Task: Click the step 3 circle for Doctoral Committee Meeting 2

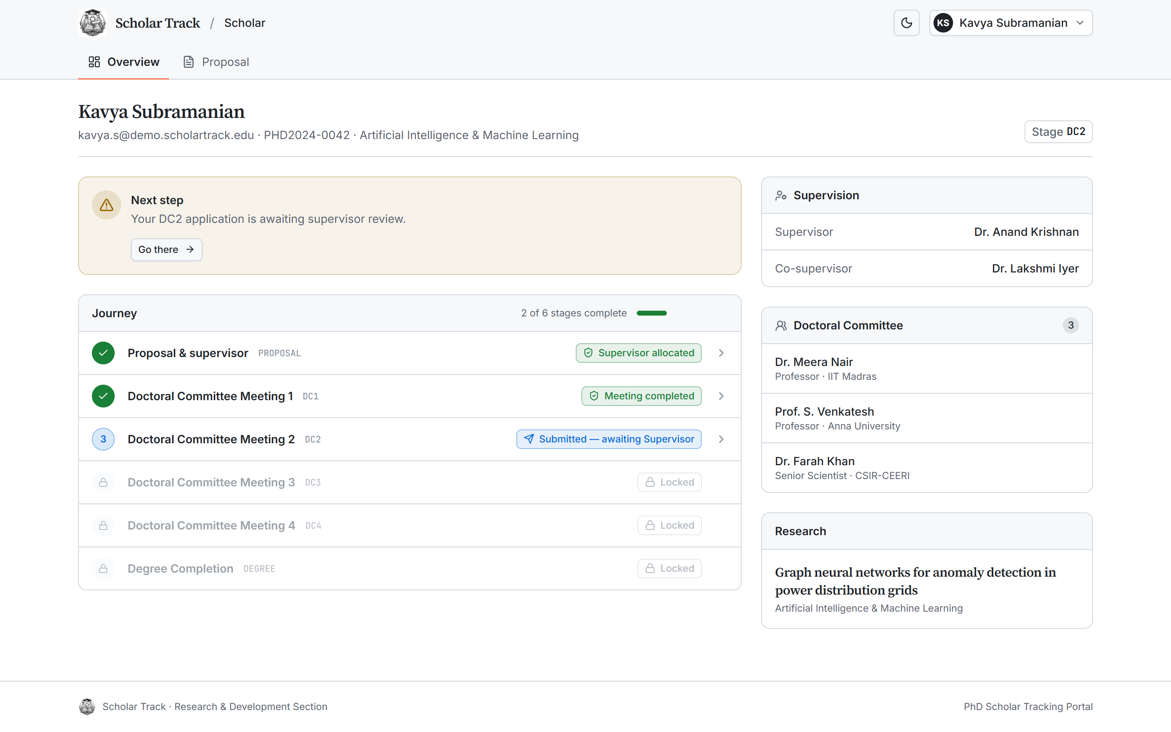Action: pyautogui.click(x=103, y=439)
